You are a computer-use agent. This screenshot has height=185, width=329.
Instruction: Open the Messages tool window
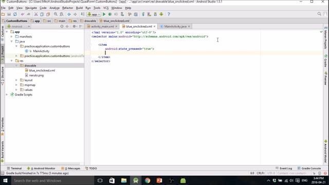pos(71,168)
